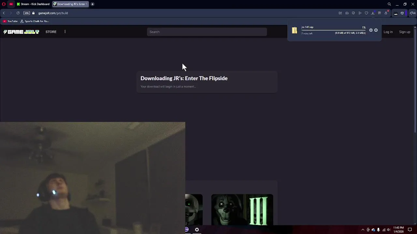This screenshot has width=417, height=234.
Task: Go to Game Jolt home via logo
Action: pos(21,32)
